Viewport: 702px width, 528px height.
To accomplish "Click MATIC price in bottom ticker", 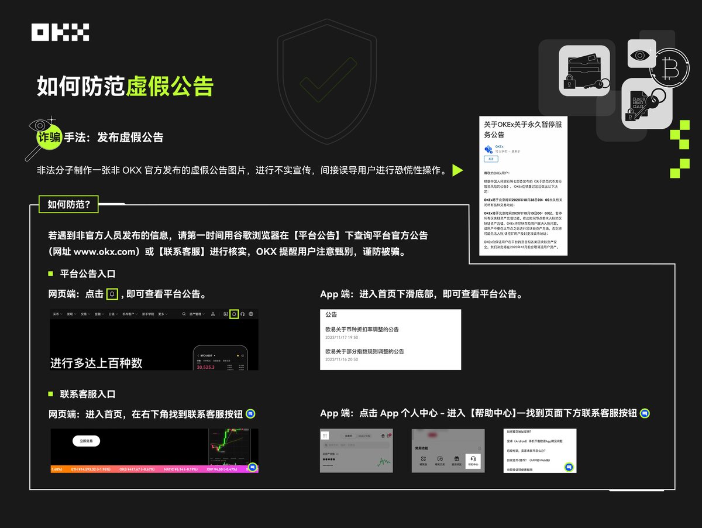I will [181, 469].
